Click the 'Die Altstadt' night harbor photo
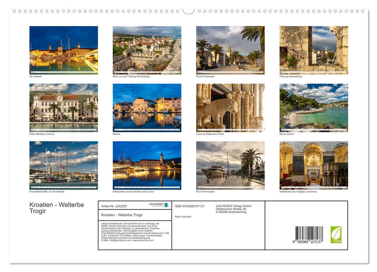Viewport: 377px width, 272px height. [x=63, y=50]
